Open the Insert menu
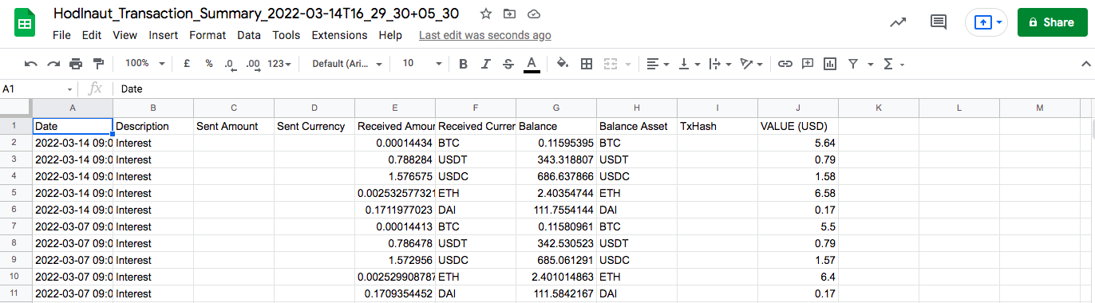 164,35
